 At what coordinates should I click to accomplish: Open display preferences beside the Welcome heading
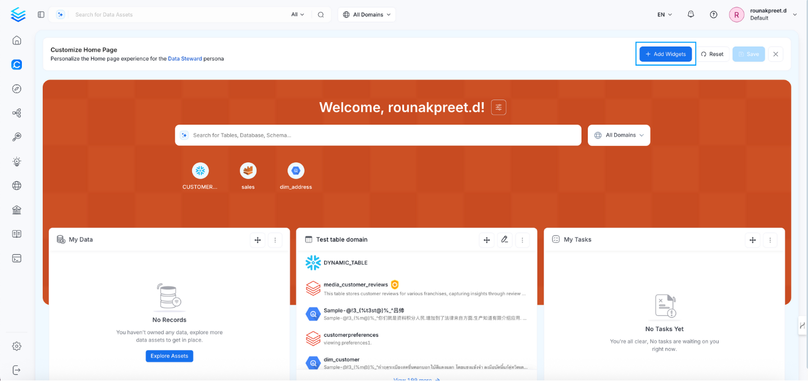498,107
